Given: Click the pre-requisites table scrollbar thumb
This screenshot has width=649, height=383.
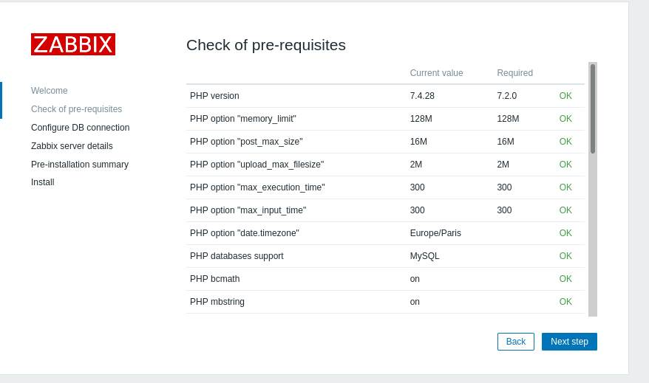Looking at the screenshot, I should pos(593,108).
